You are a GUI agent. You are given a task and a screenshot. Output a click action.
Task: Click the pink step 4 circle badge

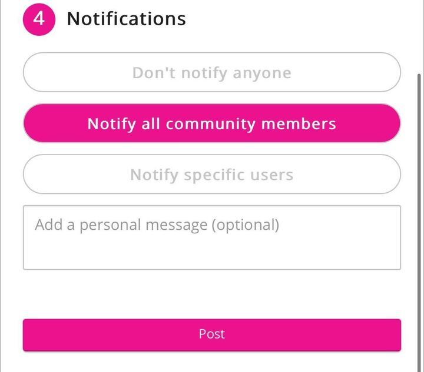[39, 19]
